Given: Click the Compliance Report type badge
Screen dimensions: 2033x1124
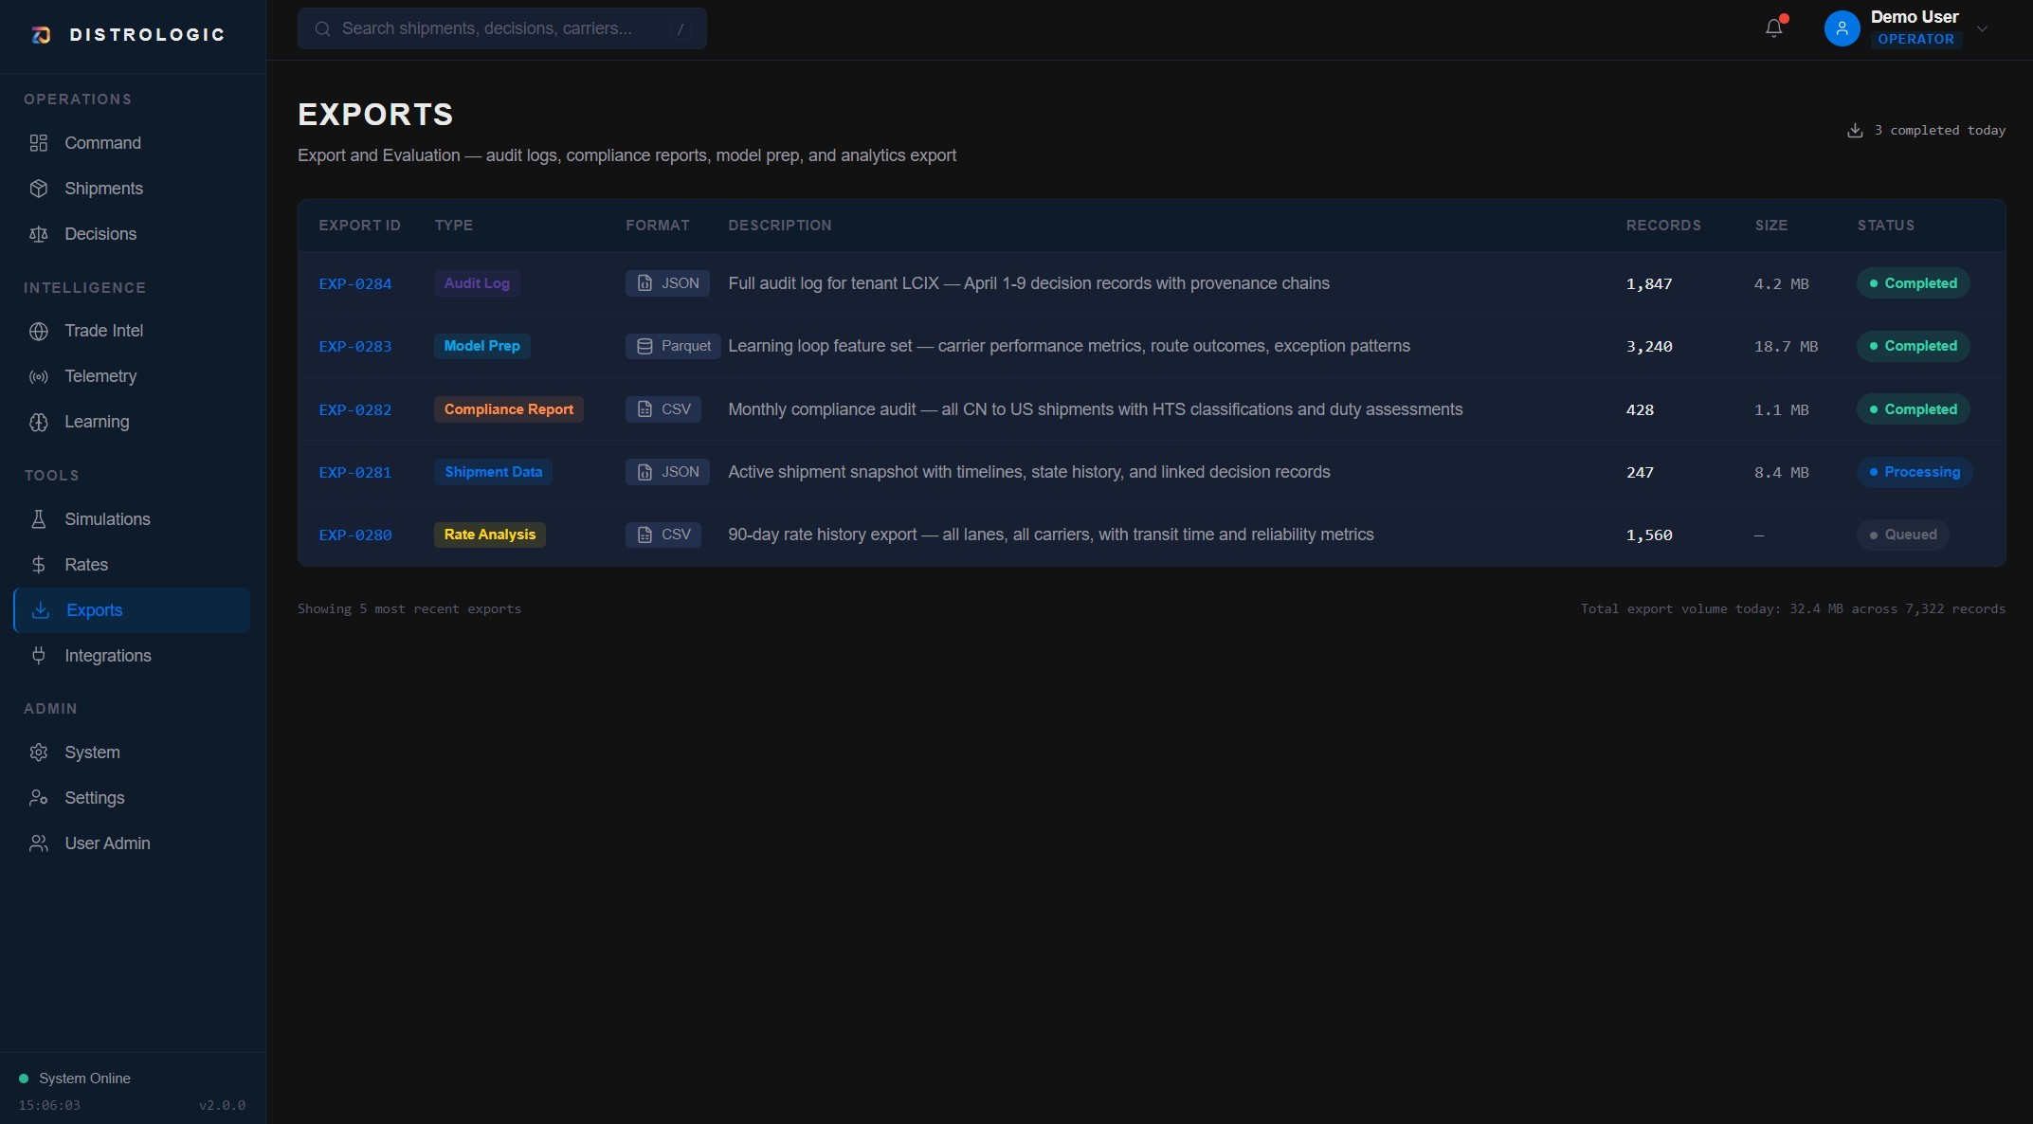Looking at the screenshot, I should [x=509, y=409].
